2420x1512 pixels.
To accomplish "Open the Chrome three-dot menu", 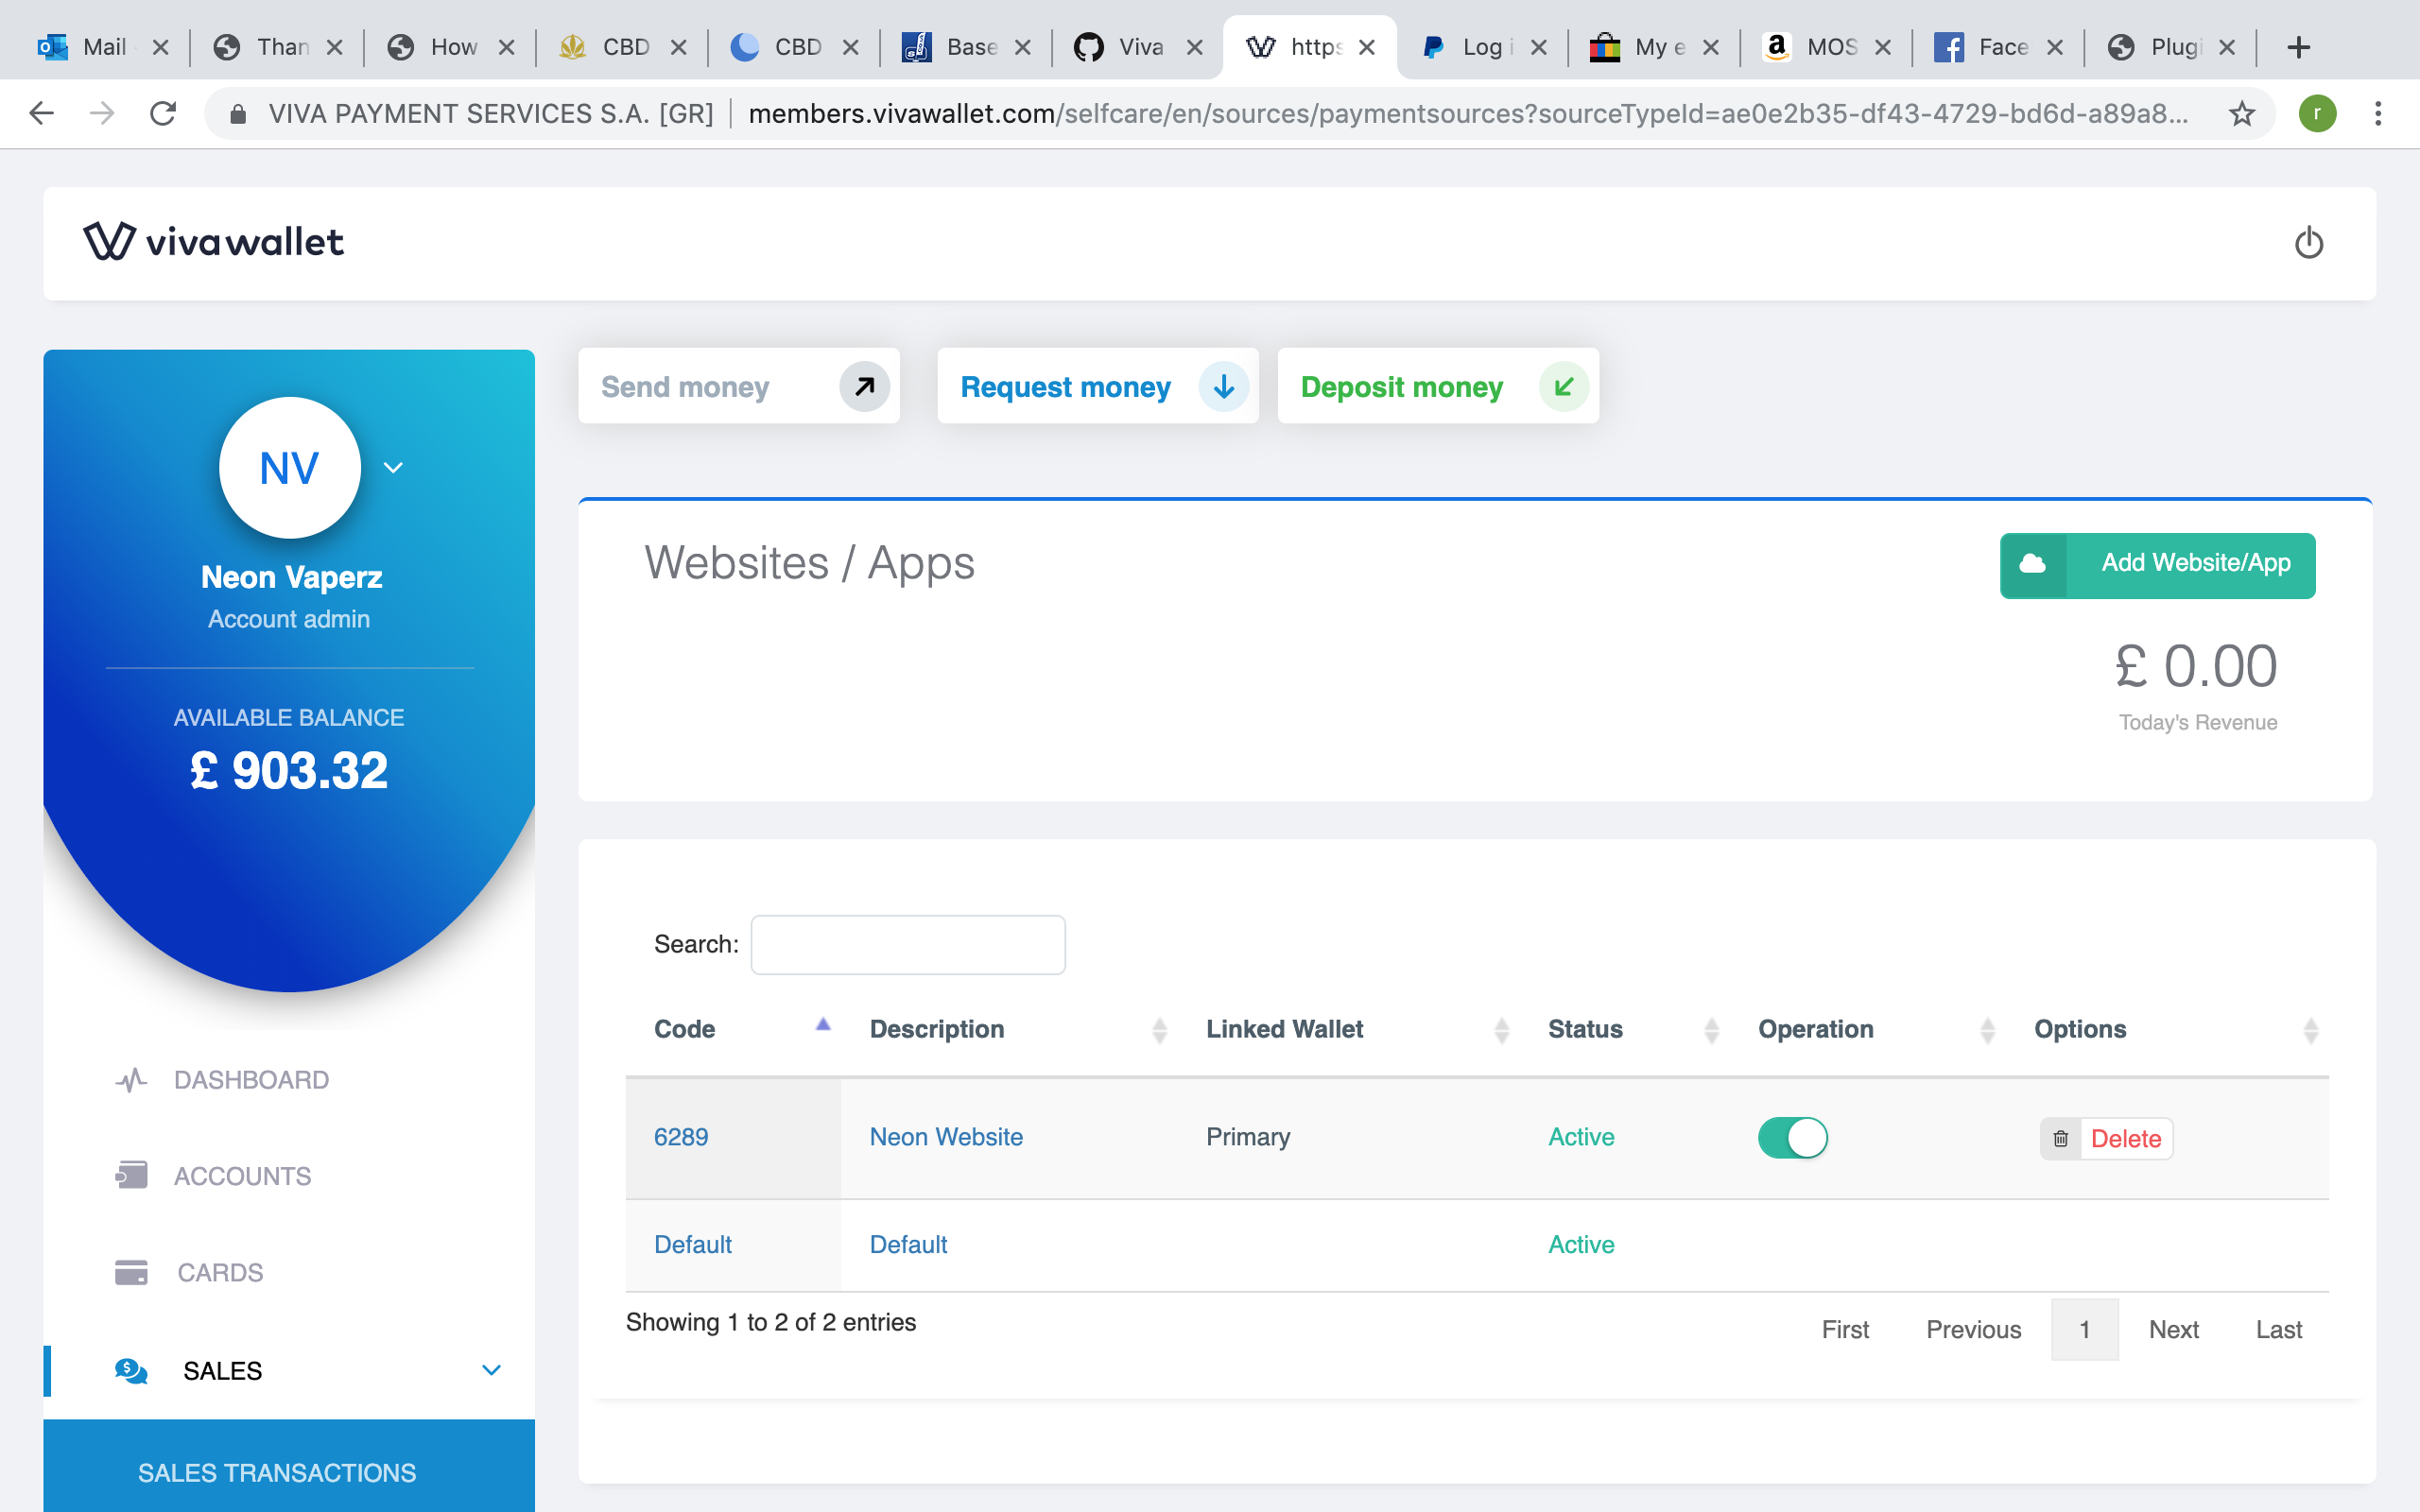I will (2378, 113).
